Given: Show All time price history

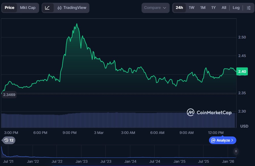Looking at the screenshot, I should (224, 8).
